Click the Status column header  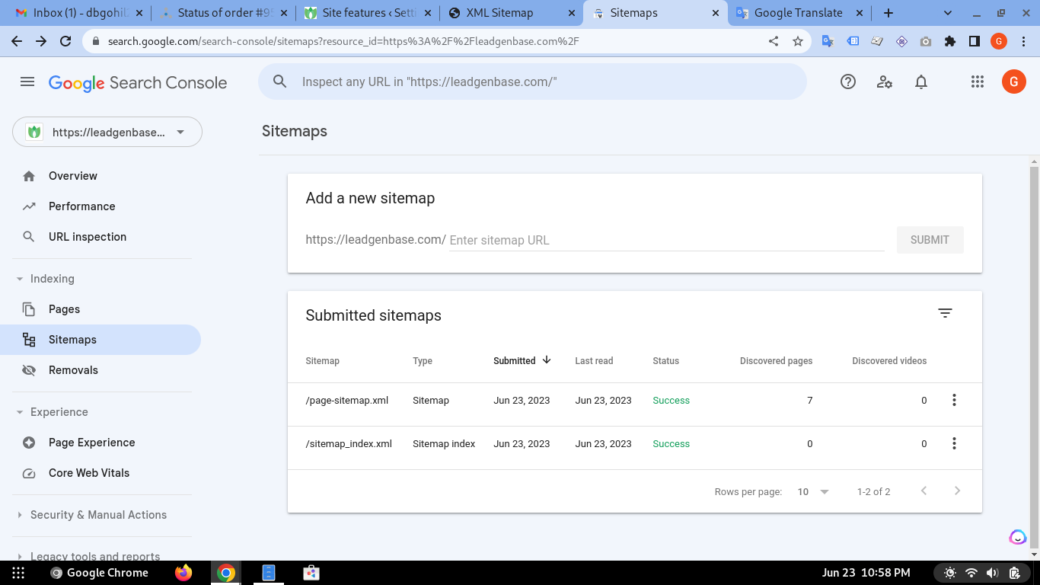coord(665,361)
